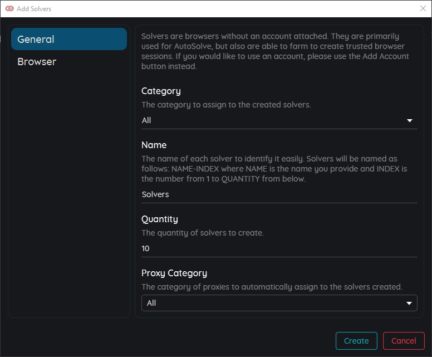Click the Category heading label
Screen dimensions: 432x357
pyautogui.click(x=161, y=91)
